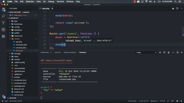This screenshot has width=184, height=103.
Task: Move panel to the right side
Action: click(177, 52)
